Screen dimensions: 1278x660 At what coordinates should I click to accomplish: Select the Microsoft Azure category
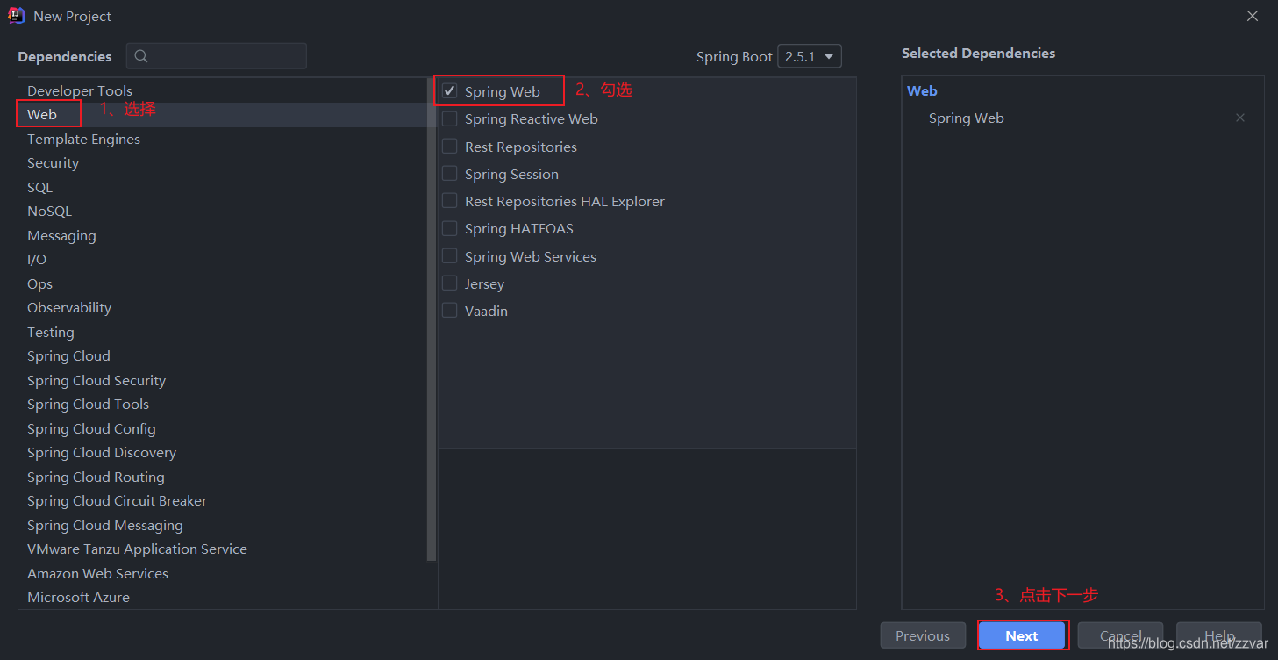coord(222,598)
